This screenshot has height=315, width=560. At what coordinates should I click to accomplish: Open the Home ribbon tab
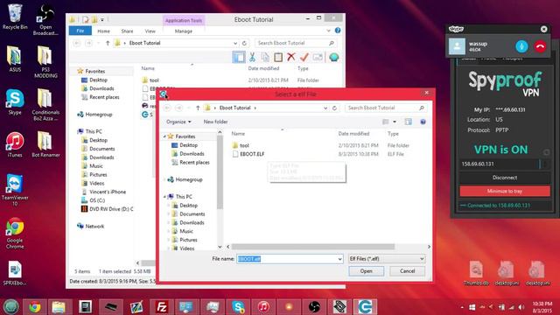[104, 31]
